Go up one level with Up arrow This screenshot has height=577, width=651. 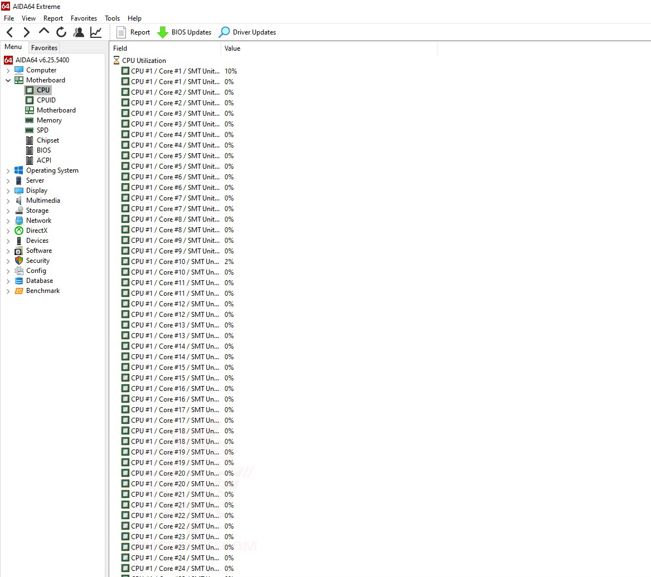[x=43, y=32]
